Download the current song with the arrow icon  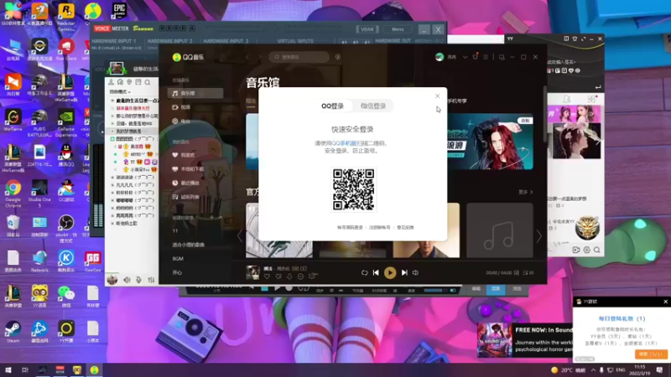pos(289,276)
